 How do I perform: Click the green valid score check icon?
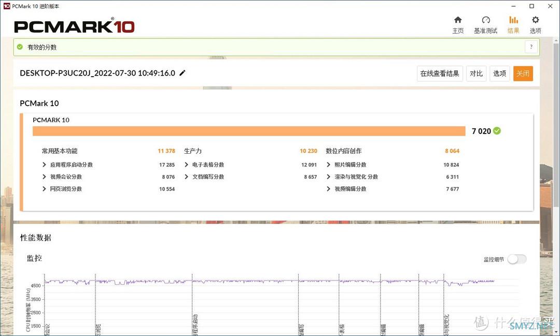[x=20, y=47]
